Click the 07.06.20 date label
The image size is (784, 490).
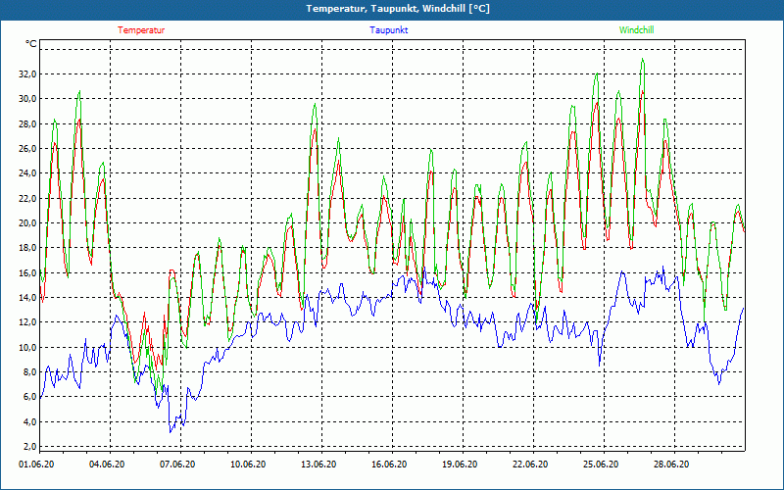click(x=177, y=465)
